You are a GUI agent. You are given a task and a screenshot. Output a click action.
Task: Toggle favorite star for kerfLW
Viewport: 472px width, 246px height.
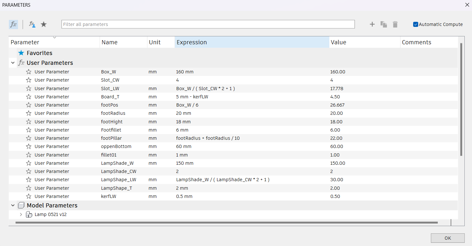(29, 196)
